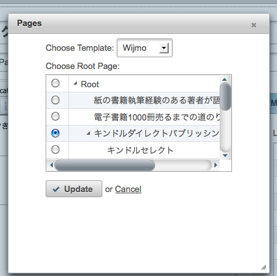Viewport: 277px width, 276px height.
Task: Click the Cancel link
Action: pyautogui.click(x=128, y=189)
